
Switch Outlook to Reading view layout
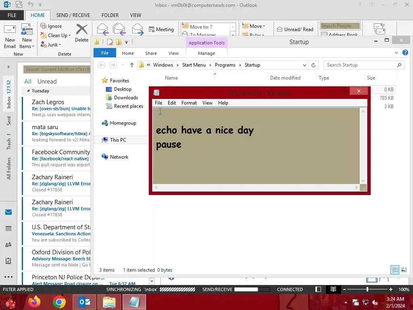click(333, 289)
